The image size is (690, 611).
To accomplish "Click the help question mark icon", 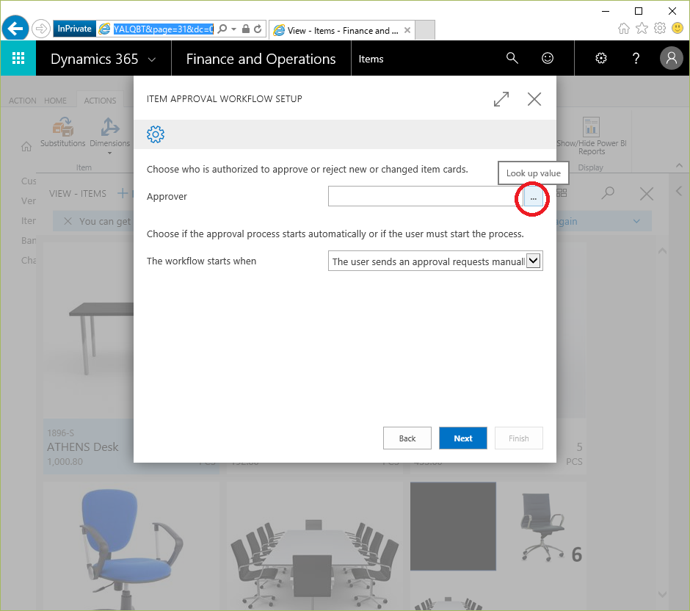I will tap(636, 59).
